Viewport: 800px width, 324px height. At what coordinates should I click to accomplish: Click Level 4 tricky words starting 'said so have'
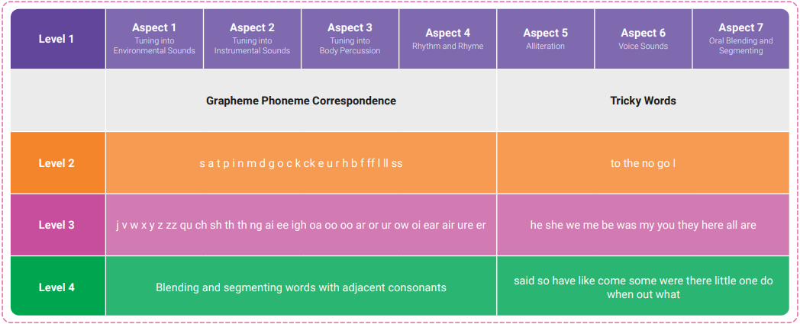coord(643,287)
